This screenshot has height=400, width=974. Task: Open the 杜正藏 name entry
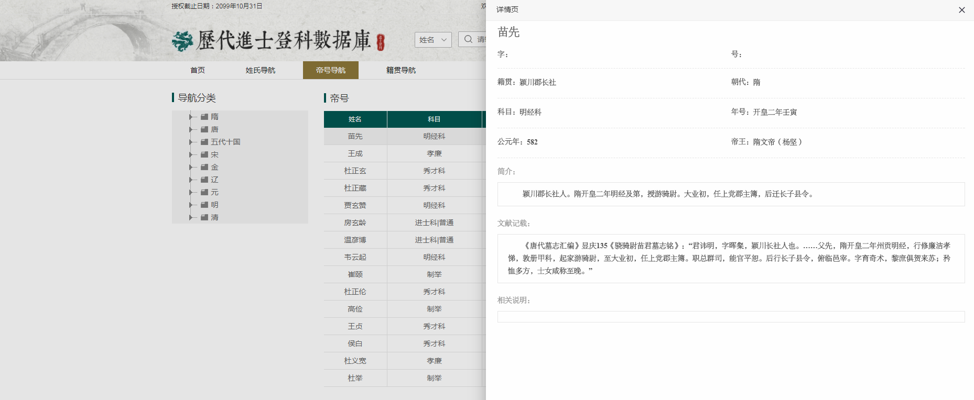click(x=355, y=188)
